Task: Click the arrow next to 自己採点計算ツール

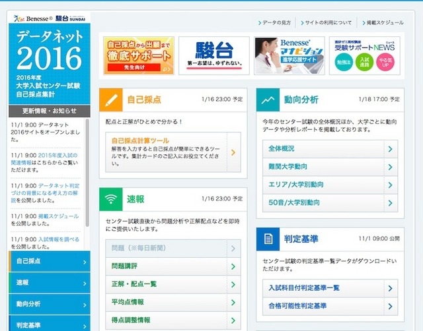Action: click(233, 152)
